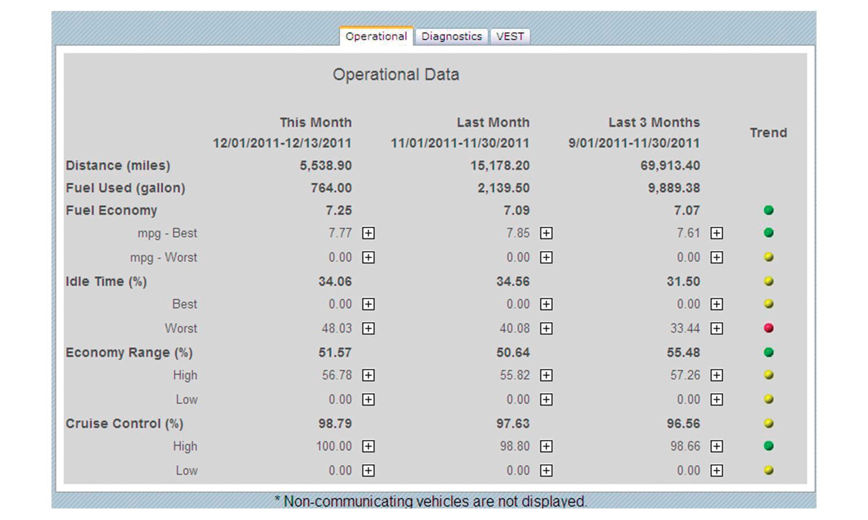Expand Cruise Control High 98.66 value
This screenshot has width=868, height=520.
[x=716, y=446]
